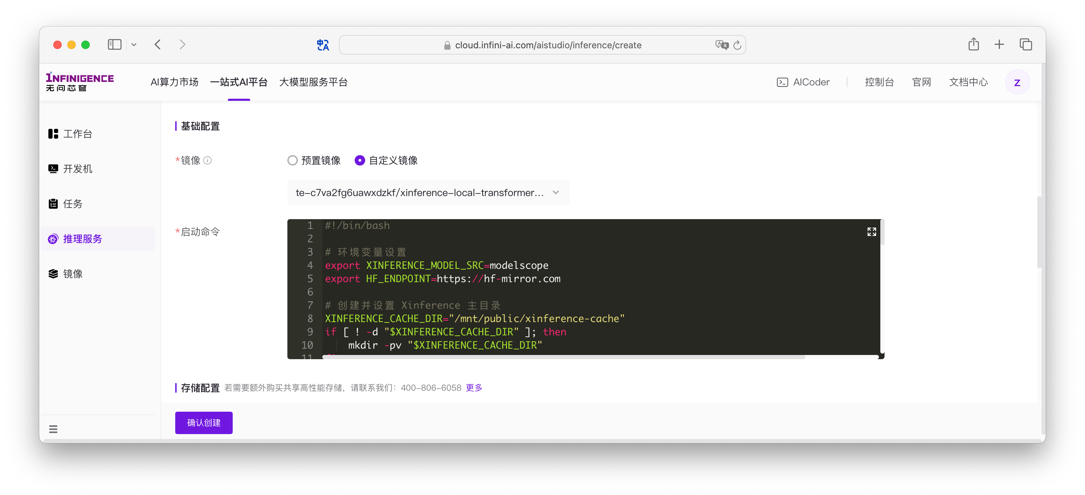
Task: Click the phone number 400-806-6058 text
Action: pos(431,388)
